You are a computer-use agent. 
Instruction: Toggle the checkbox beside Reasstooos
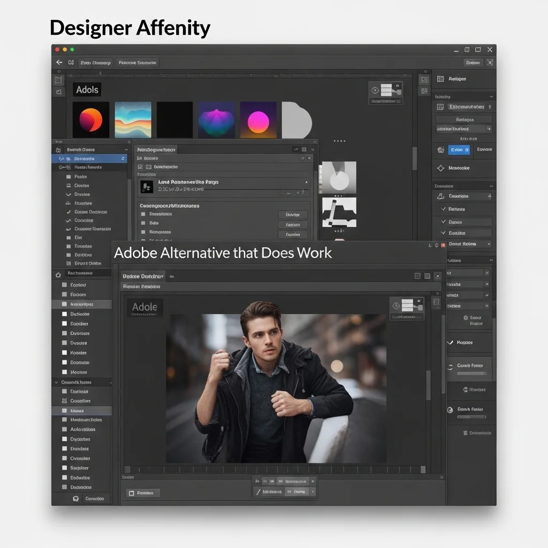click(x=143, y=214)
